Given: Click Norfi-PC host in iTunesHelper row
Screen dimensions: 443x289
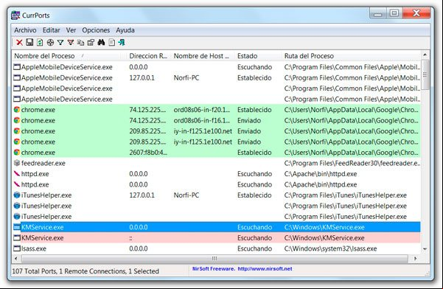Looking at the screenshot, I should (x=186, y=195).
